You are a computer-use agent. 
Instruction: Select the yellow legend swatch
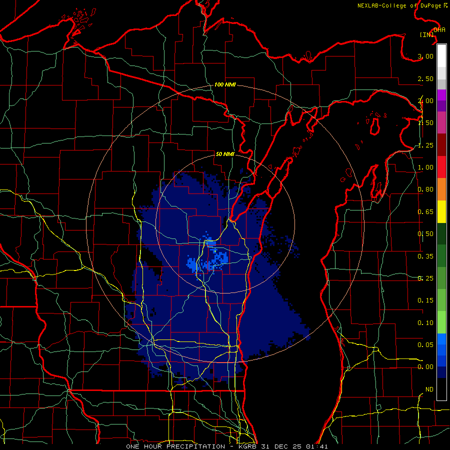[x=441, y=211]
